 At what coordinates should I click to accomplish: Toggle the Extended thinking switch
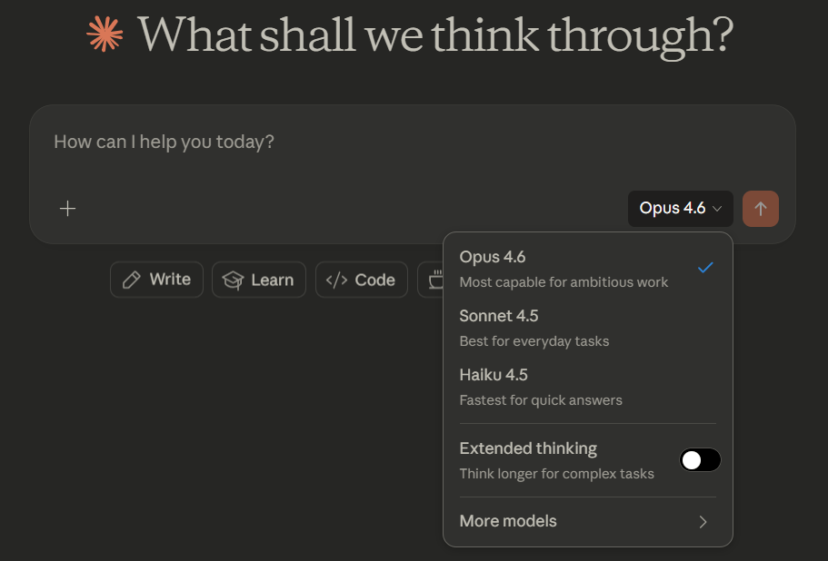[700, 460]
